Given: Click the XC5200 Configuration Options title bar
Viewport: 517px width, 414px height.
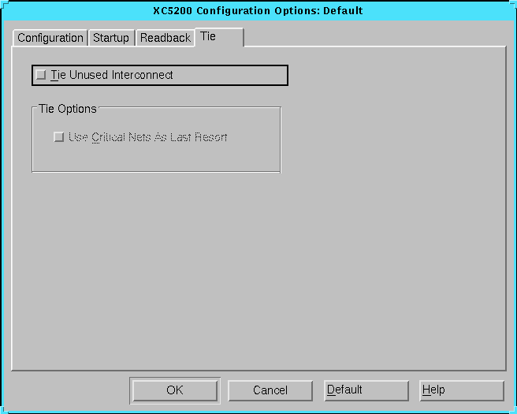Looking at the screenshot, I should (258, 10).
